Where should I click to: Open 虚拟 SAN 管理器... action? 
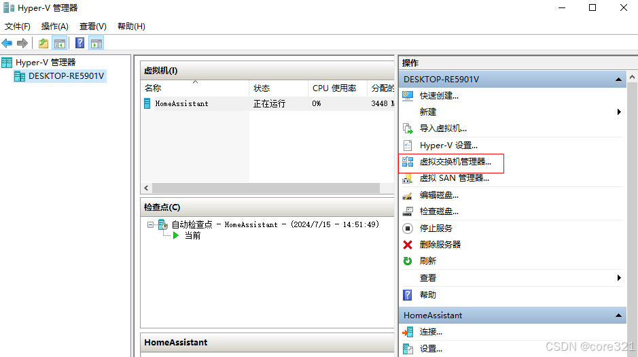[455, 178]
